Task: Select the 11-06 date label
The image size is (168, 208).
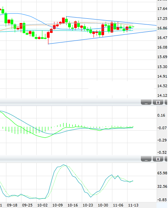Action: click(118, 205)
